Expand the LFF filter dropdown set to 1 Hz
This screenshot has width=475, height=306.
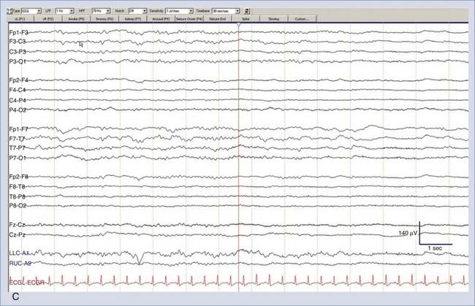[x=67, y=12]
